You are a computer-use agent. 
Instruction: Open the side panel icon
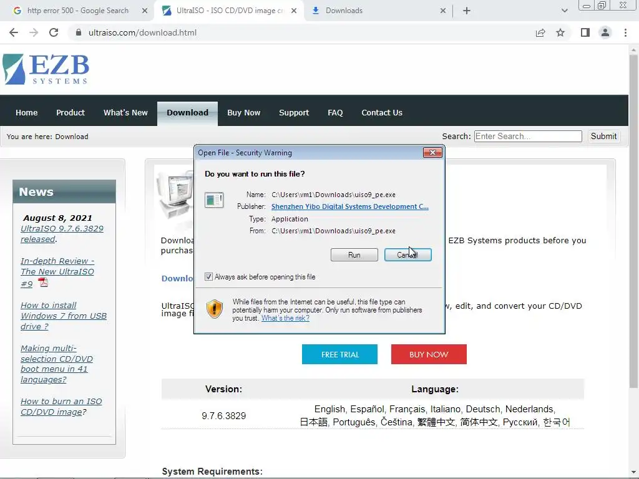(585, 32)
